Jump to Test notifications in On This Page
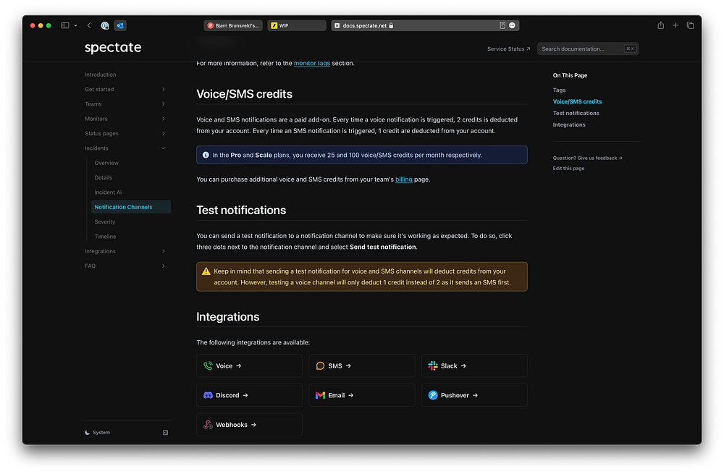Screen dimensions: 724x474 pos(576,114)
